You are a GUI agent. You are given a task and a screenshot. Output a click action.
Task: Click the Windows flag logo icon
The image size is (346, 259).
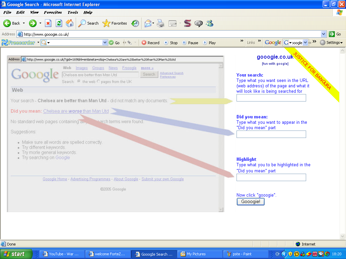pos(339,12)
